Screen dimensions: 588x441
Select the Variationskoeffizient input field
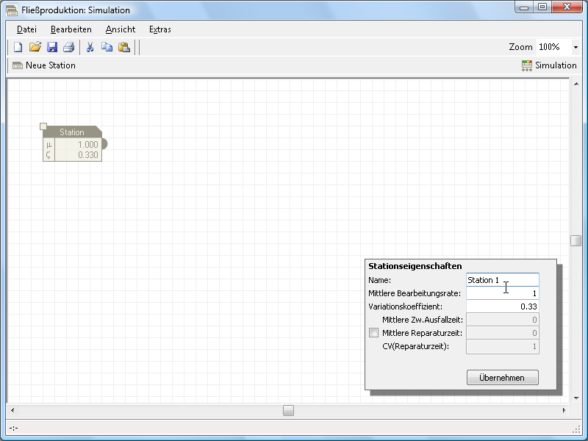[x=502, y=306]
